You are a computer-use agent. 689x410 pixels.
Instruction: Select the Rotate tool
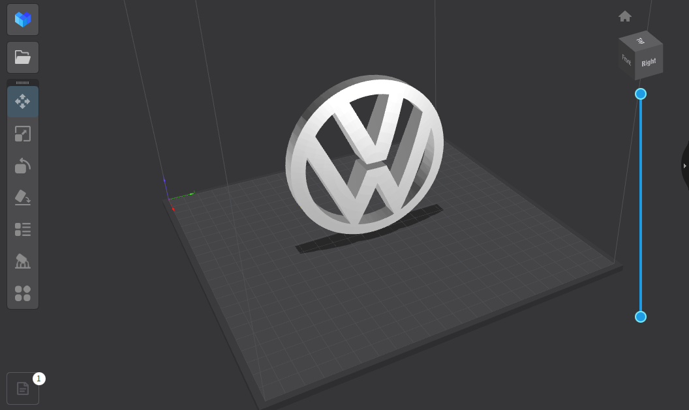click(23, 166)
